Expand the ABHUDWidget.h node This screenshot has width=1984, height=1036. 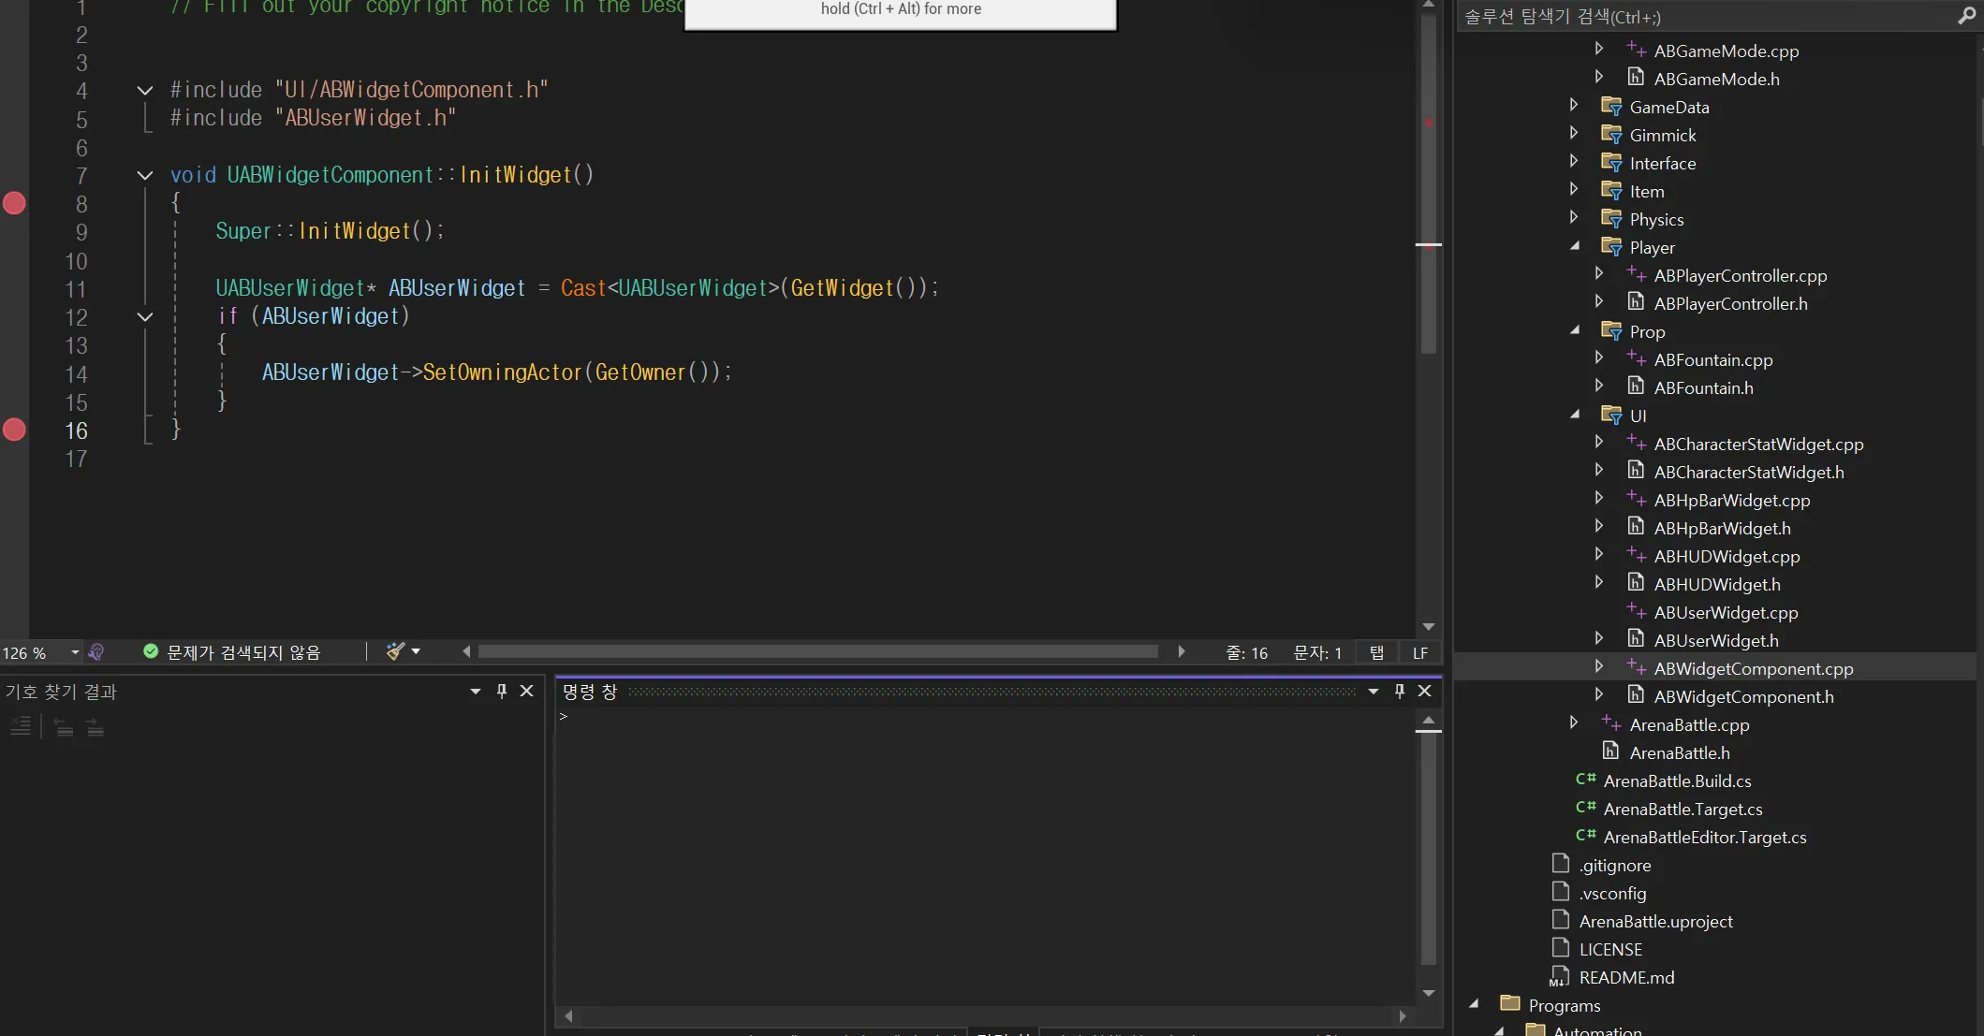coord(1599,582)
